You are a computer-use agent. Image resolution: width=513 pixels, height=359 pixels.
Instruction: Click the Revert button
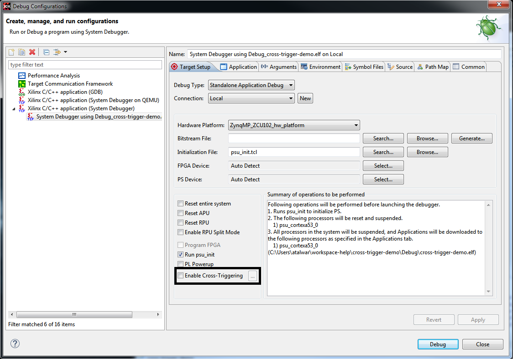(434, 320)
